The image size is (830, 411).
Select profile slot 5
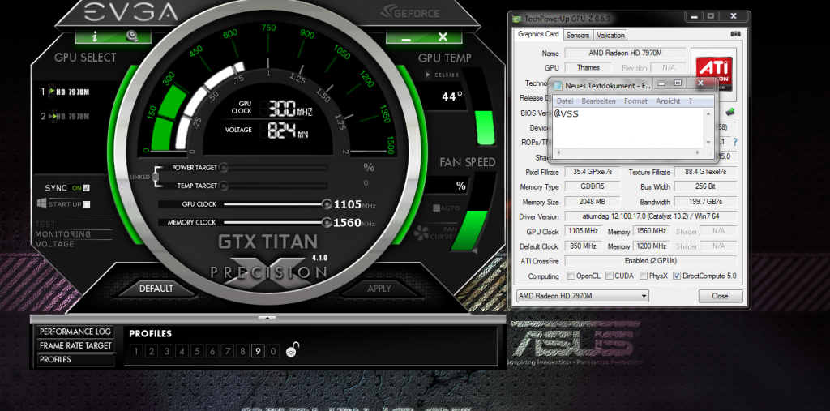tap(197, 351)
